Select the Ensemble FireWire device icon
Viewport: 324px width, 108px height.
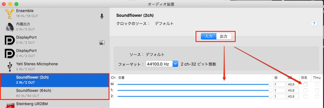[x=10, y=13]
